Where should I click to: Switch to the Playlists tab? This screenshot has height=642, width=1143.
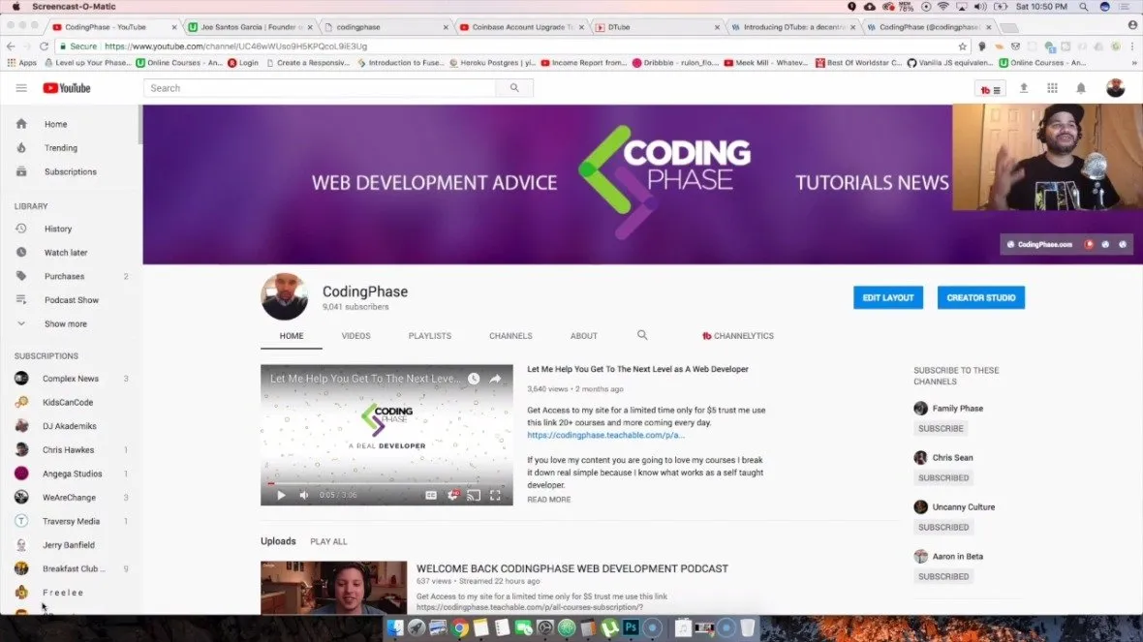point(430,336)
